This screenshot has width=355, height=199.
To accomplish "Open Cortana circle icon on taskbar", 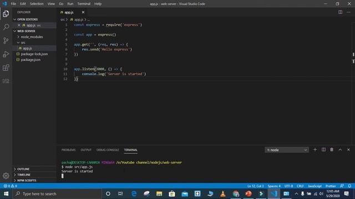I will tap(108, 193).
